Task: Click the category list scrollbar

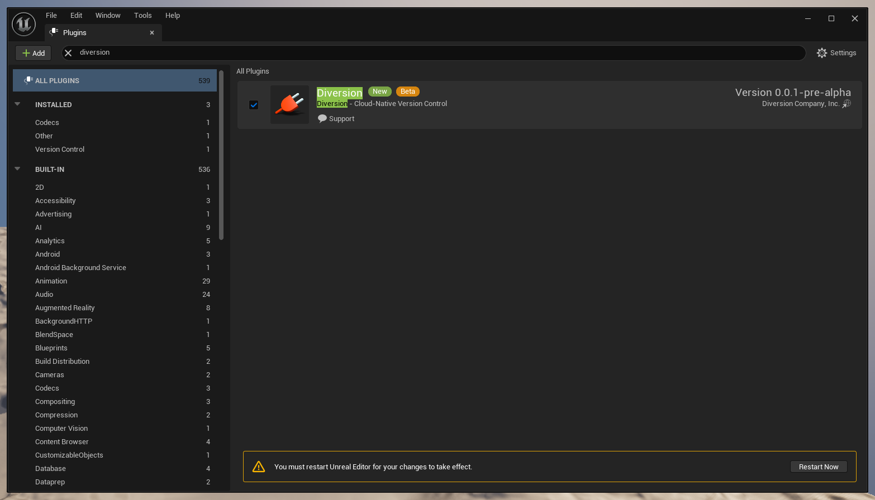Action: coord(221,155)
